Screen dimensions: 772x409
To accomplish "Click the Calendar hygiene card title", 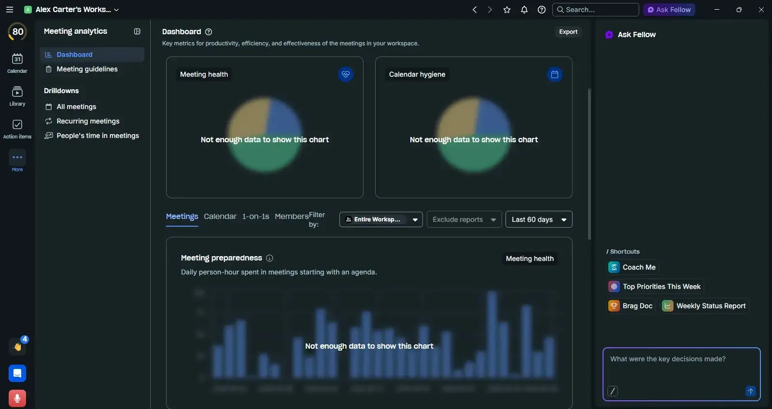I will (417, 74).
